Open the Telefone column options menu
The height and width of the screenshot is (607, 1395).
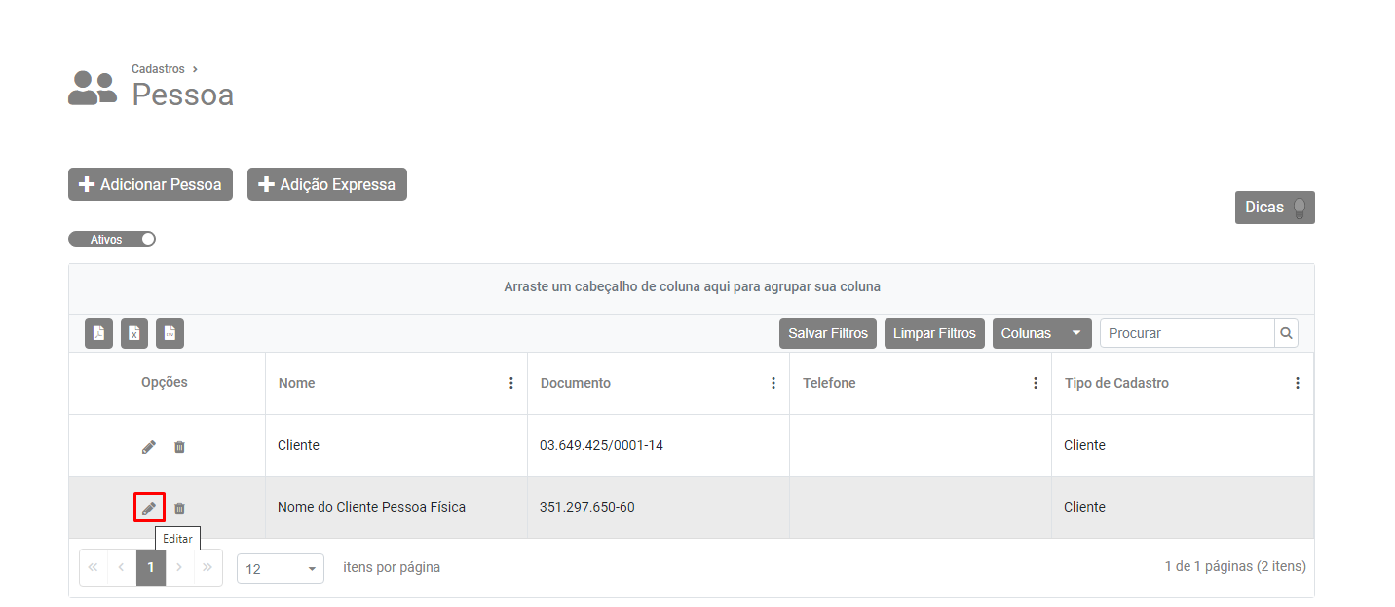(1036, 383)
